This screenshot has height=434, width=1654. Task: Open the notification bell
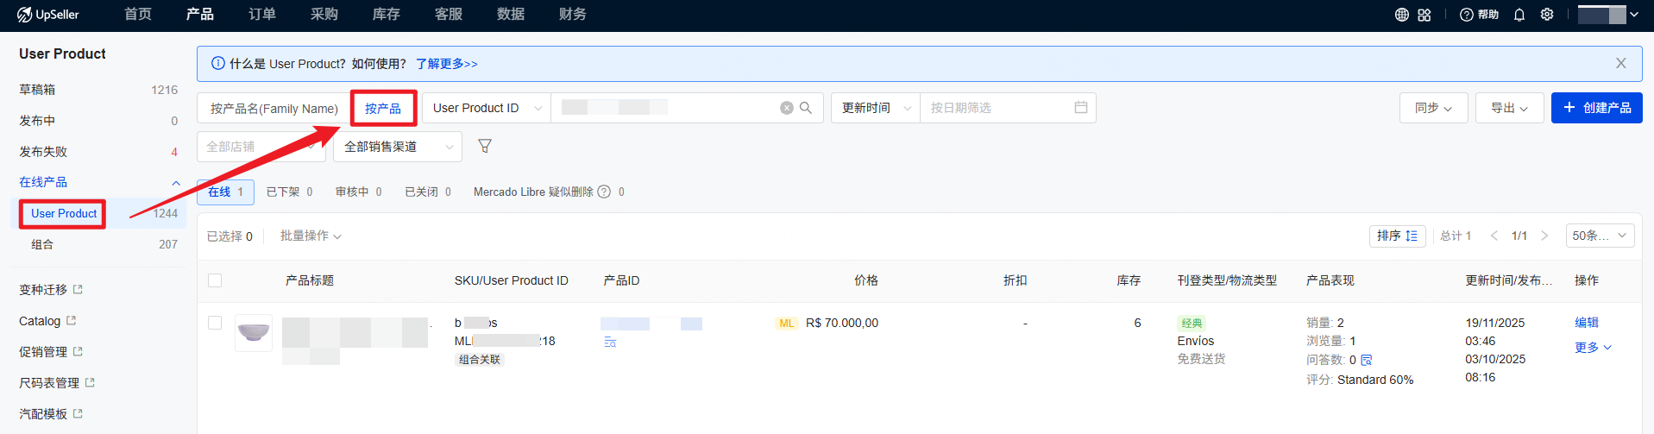click(1519, 15)
